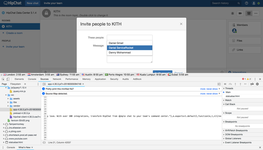Toggle the room sidebar layout icon
Viewport: 263px width, 150px height.
click(249, 13)
